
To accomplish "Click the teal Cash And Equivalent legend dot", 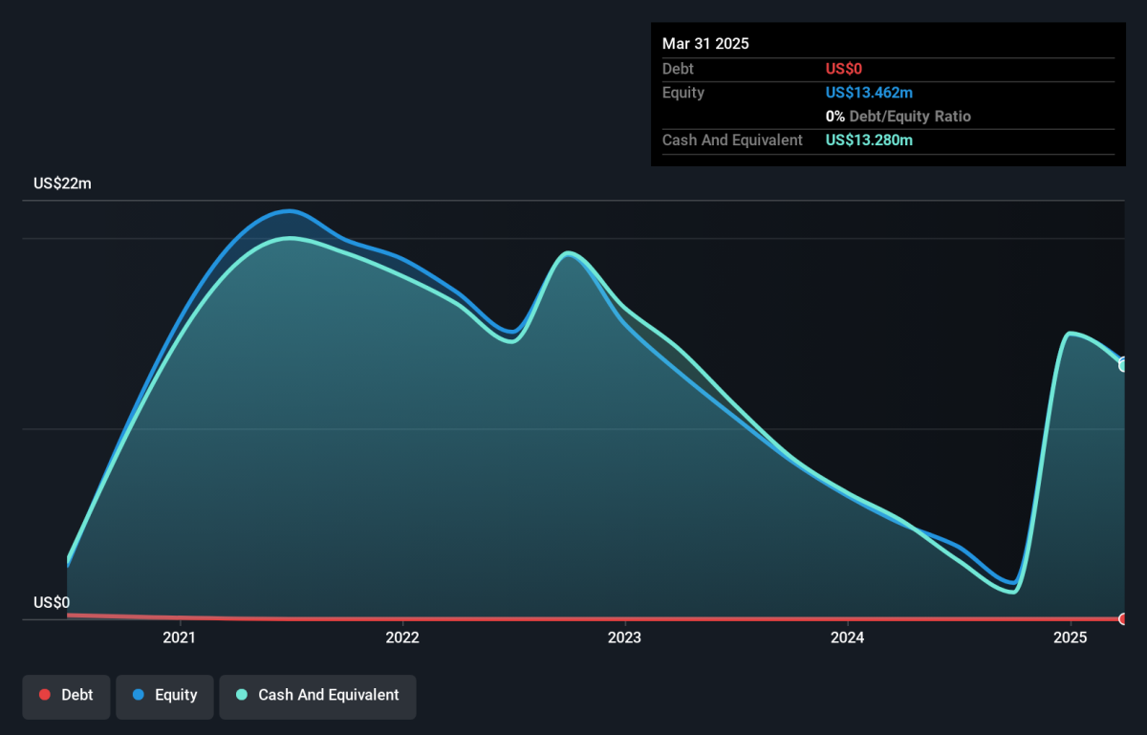I will pos(241,695).
